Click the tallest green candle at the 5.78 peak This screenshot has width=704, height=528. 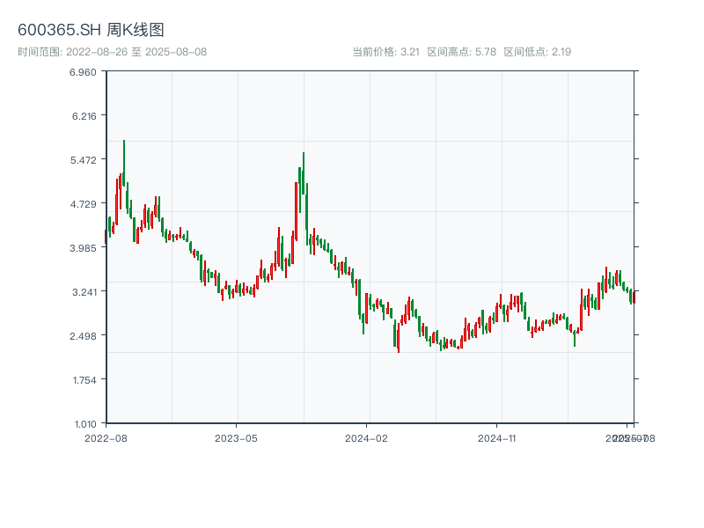124,163
